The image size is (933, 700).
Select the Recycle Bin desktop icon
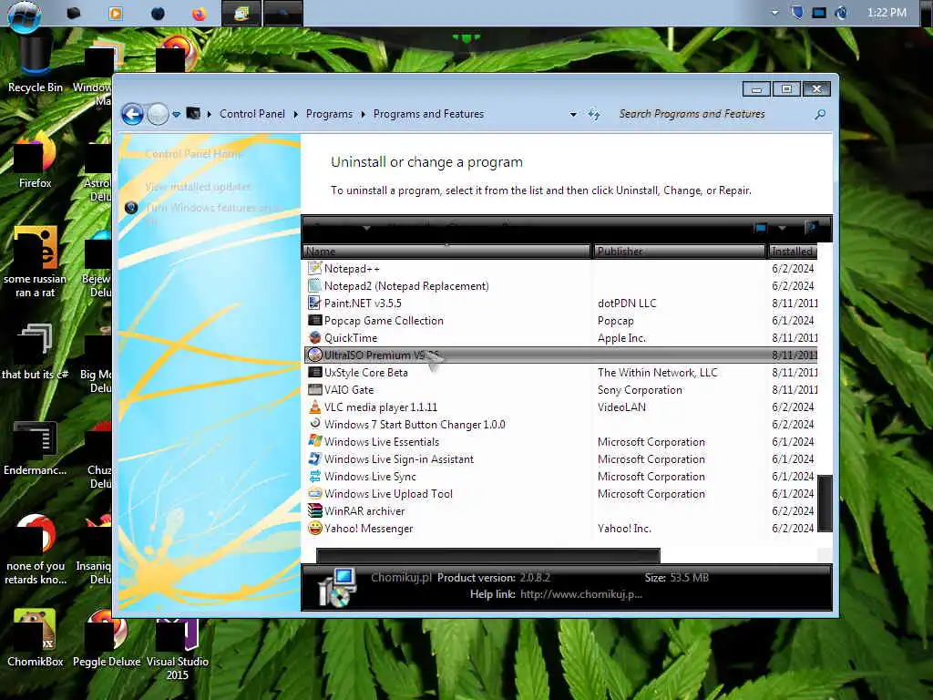point(36,65)
